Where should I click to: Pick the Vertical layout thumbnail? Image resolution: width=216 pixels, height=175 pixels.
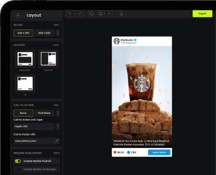point(48,58)
